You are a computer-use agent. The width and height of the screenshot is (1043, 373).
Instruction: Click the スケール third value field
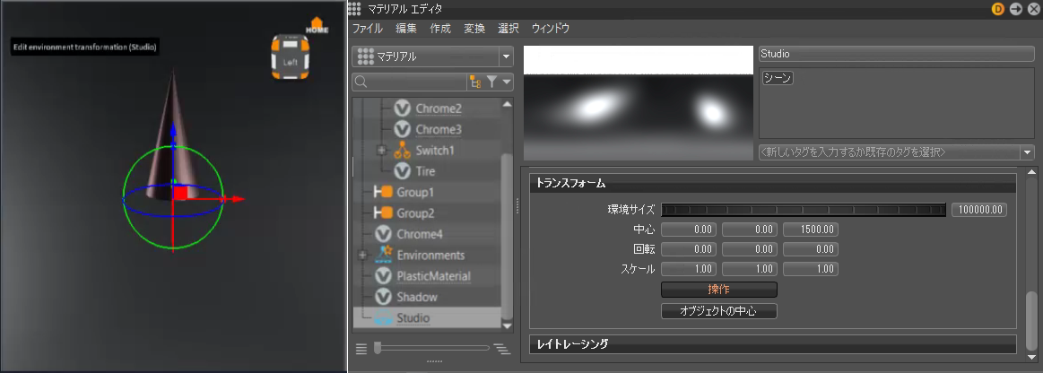[811, 269]
